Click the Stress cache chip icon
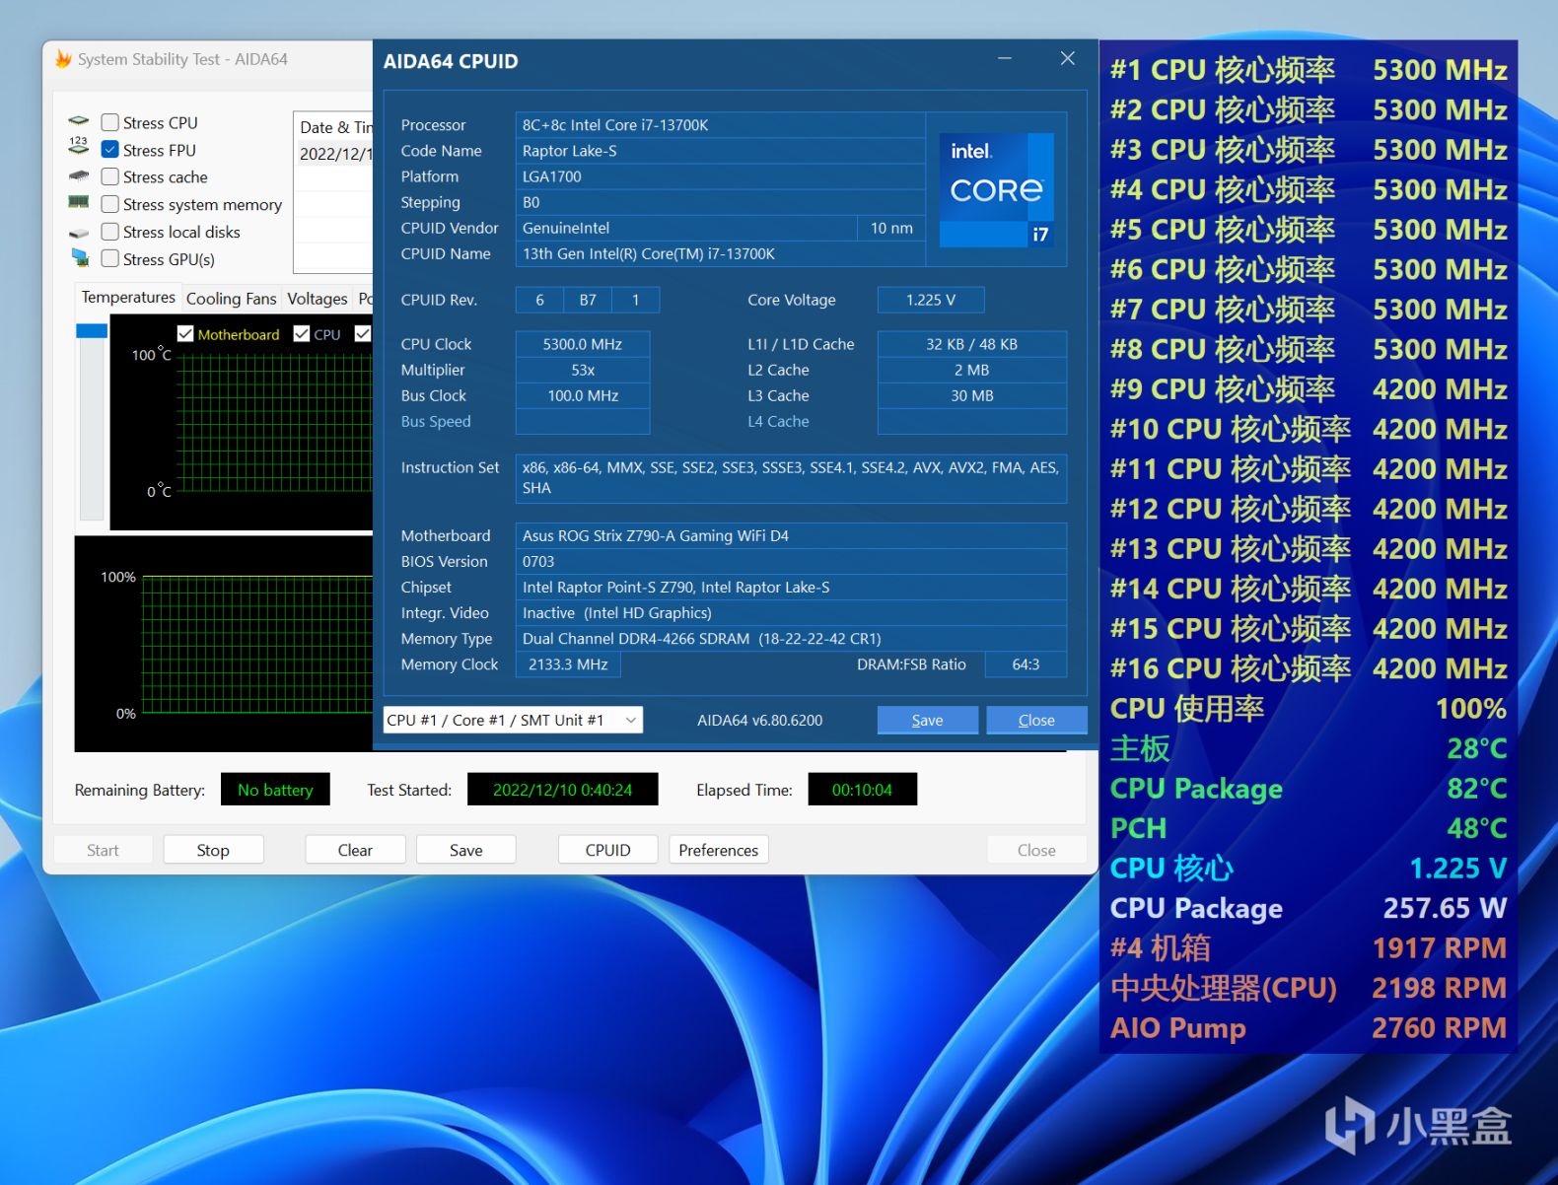 click(79, 176)
